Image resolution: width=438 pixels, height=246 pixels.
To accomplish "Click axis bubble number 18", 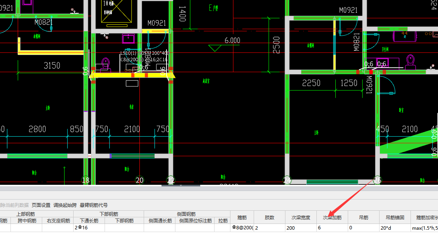I will coord(86,180).
